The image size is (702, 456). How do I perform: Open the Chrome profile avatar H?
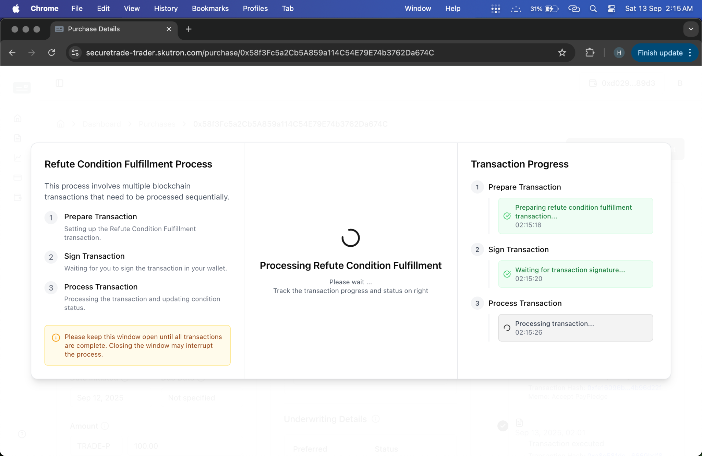coord(619,53)
